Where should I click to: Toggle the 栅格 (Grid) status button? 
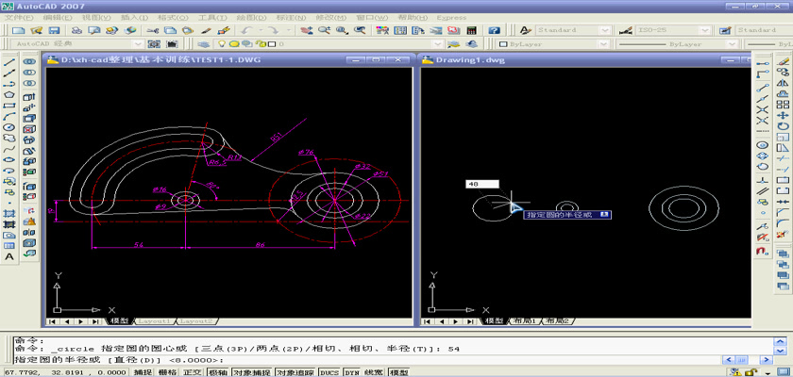coord(166,372)
